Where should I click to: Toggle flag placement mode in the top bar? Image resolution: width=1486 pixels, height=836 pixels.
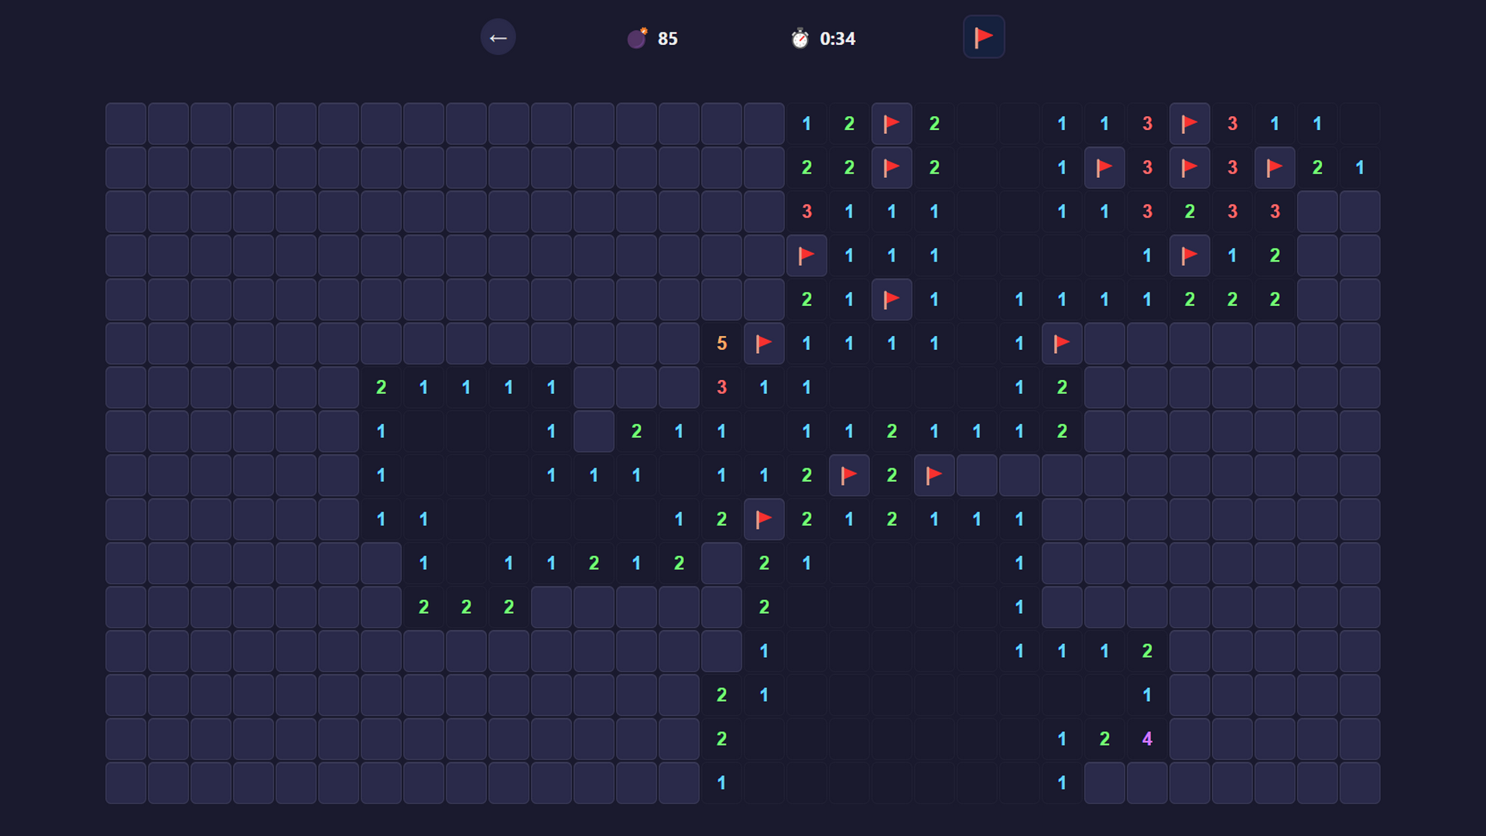click(x=984, y=36)
